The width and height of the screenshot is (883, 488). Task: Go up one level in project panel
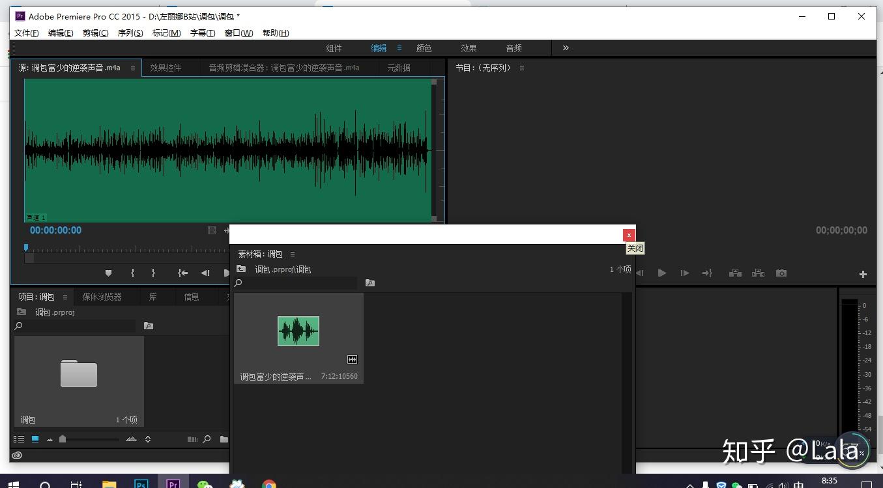click(x=22, y=312)
